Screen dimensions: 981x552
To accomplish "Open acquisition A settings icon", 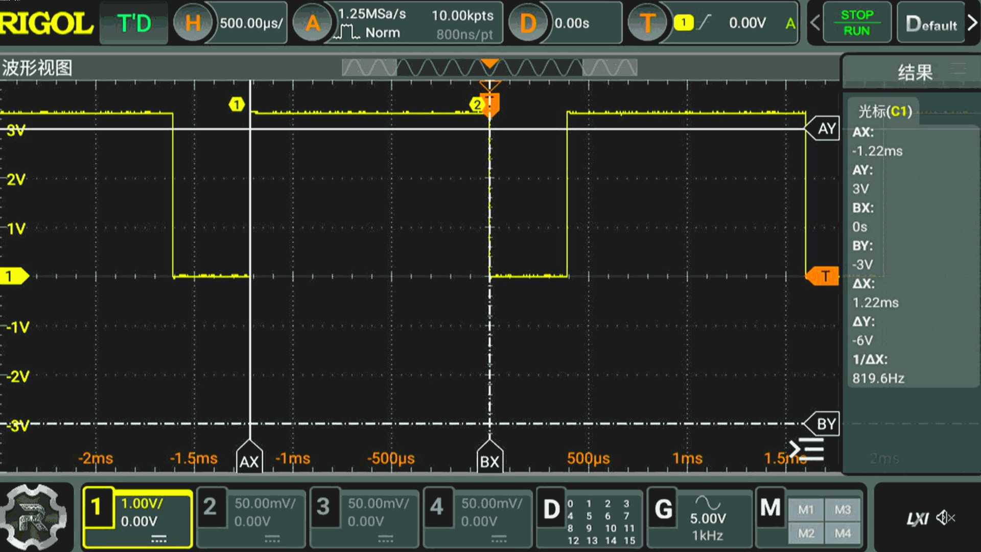I will pos(312,23).
